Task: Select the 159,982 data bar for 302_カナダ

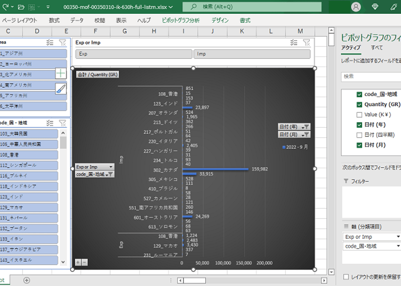Action: coord(215,169)
